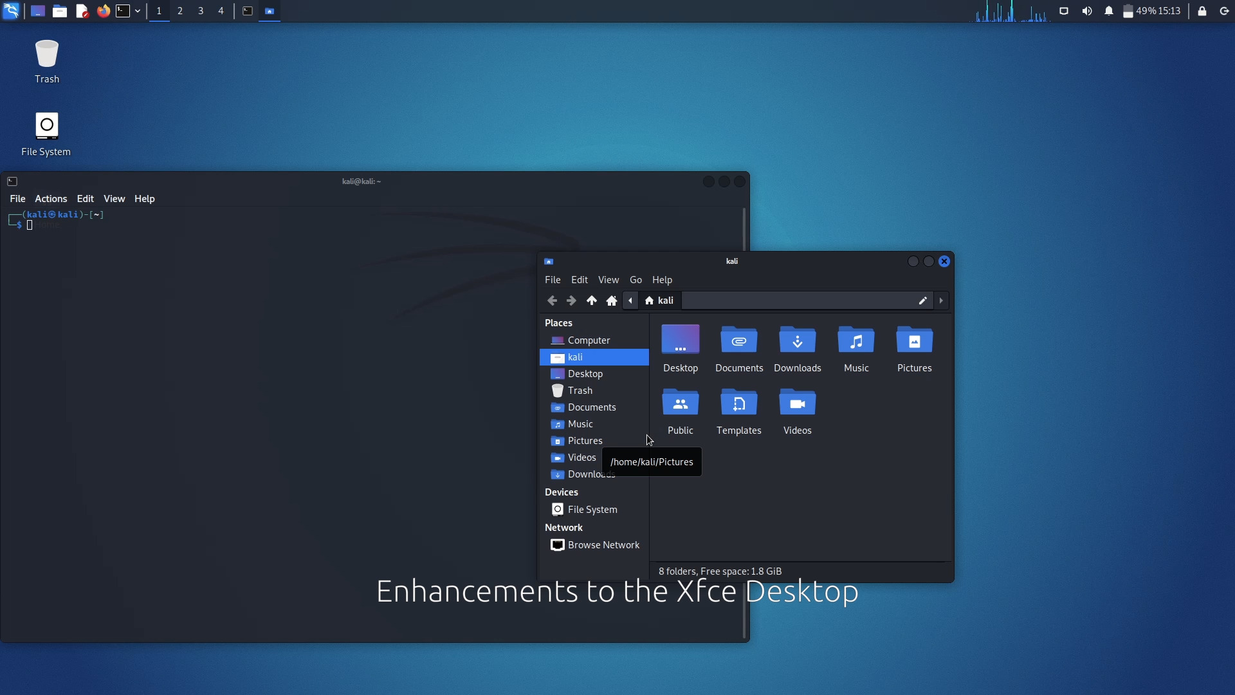1235x695 pixels.
Task: Click the Public folder icon
Action: pyautogui.click(x=681, y=402)
